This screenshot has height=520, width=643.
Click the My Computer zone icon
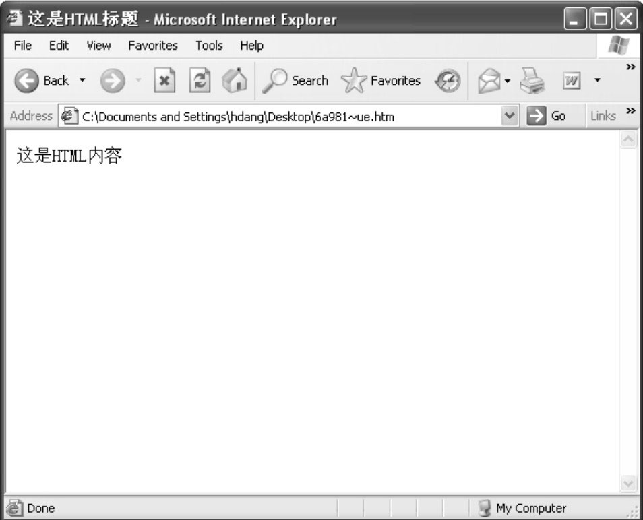tap(485, 508)
